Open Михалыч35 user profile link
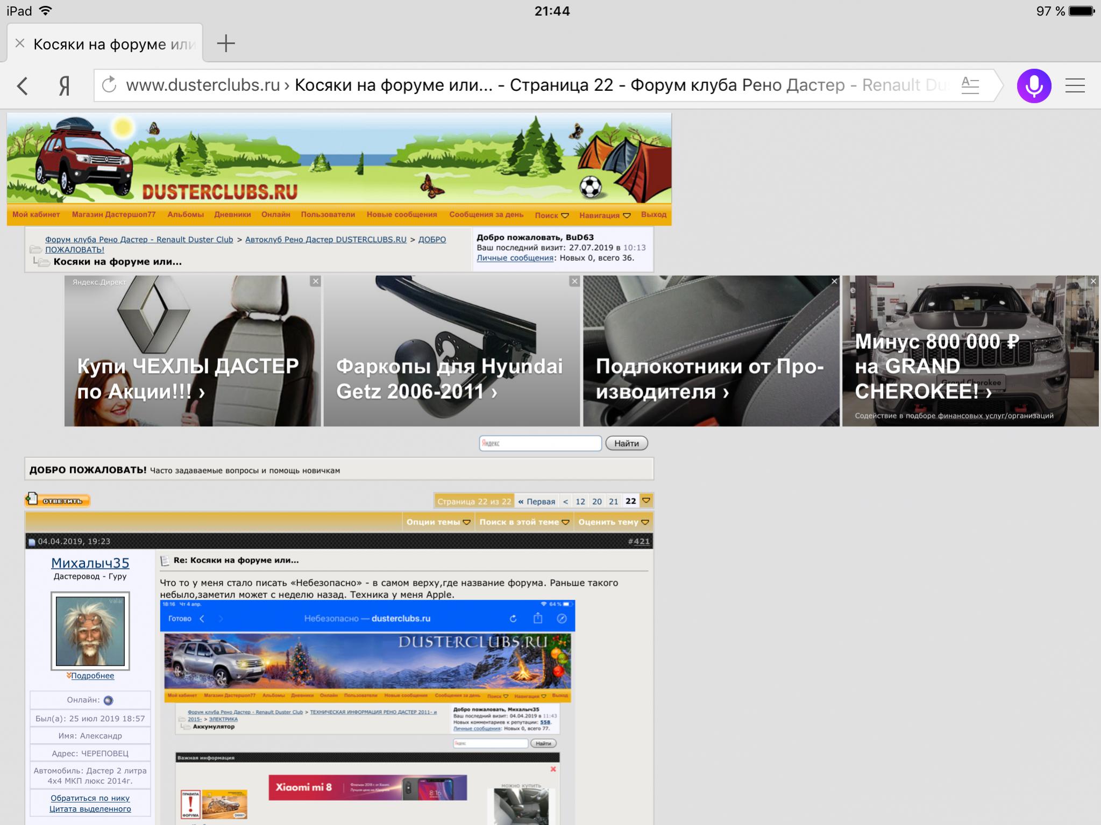The height and width of the screenshot is (825, 1101). tap(90, 563)
